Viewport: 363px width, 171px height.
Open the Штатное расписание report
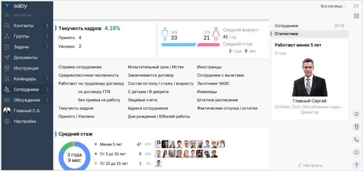tap(217, 100)
